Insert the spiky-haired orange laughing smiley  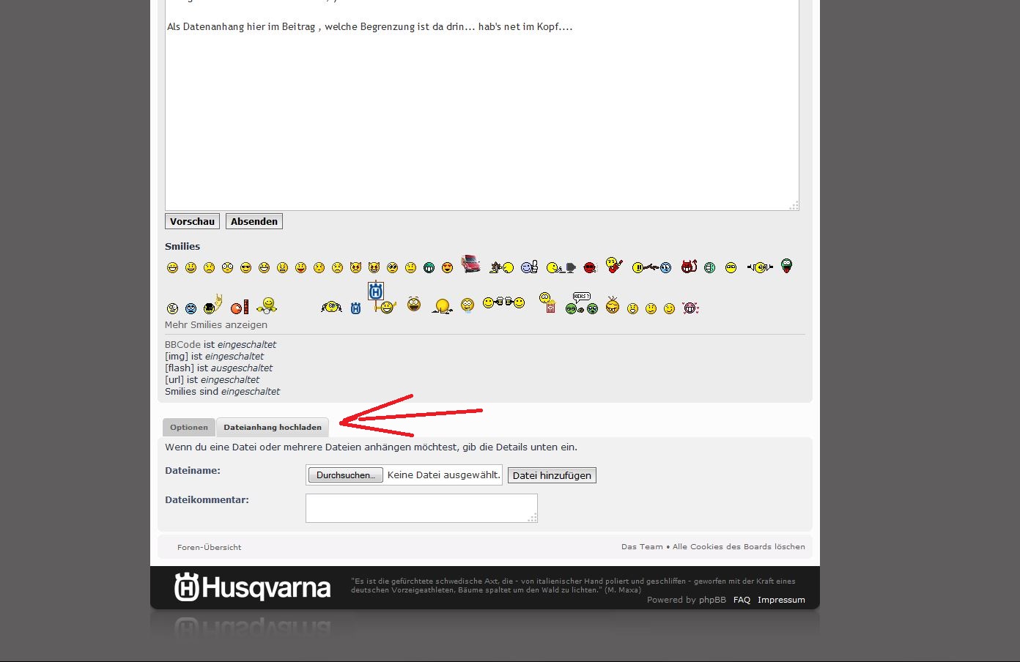[x=612, y=305]
